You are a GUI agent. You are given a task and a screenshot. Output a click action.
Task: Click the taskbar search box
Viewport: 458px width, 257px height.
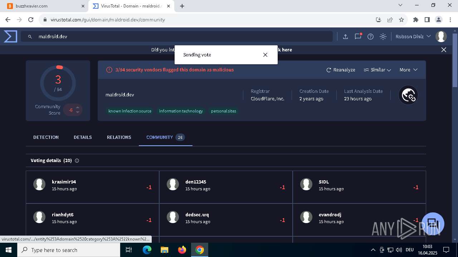(68, 250)
